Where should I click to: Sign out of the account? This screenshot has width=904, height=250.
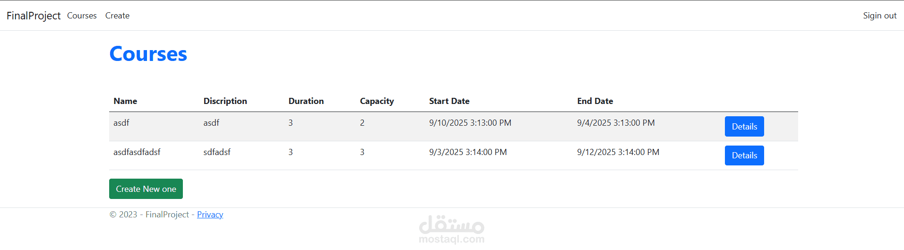pyautogui.click(x=879, y=16)
